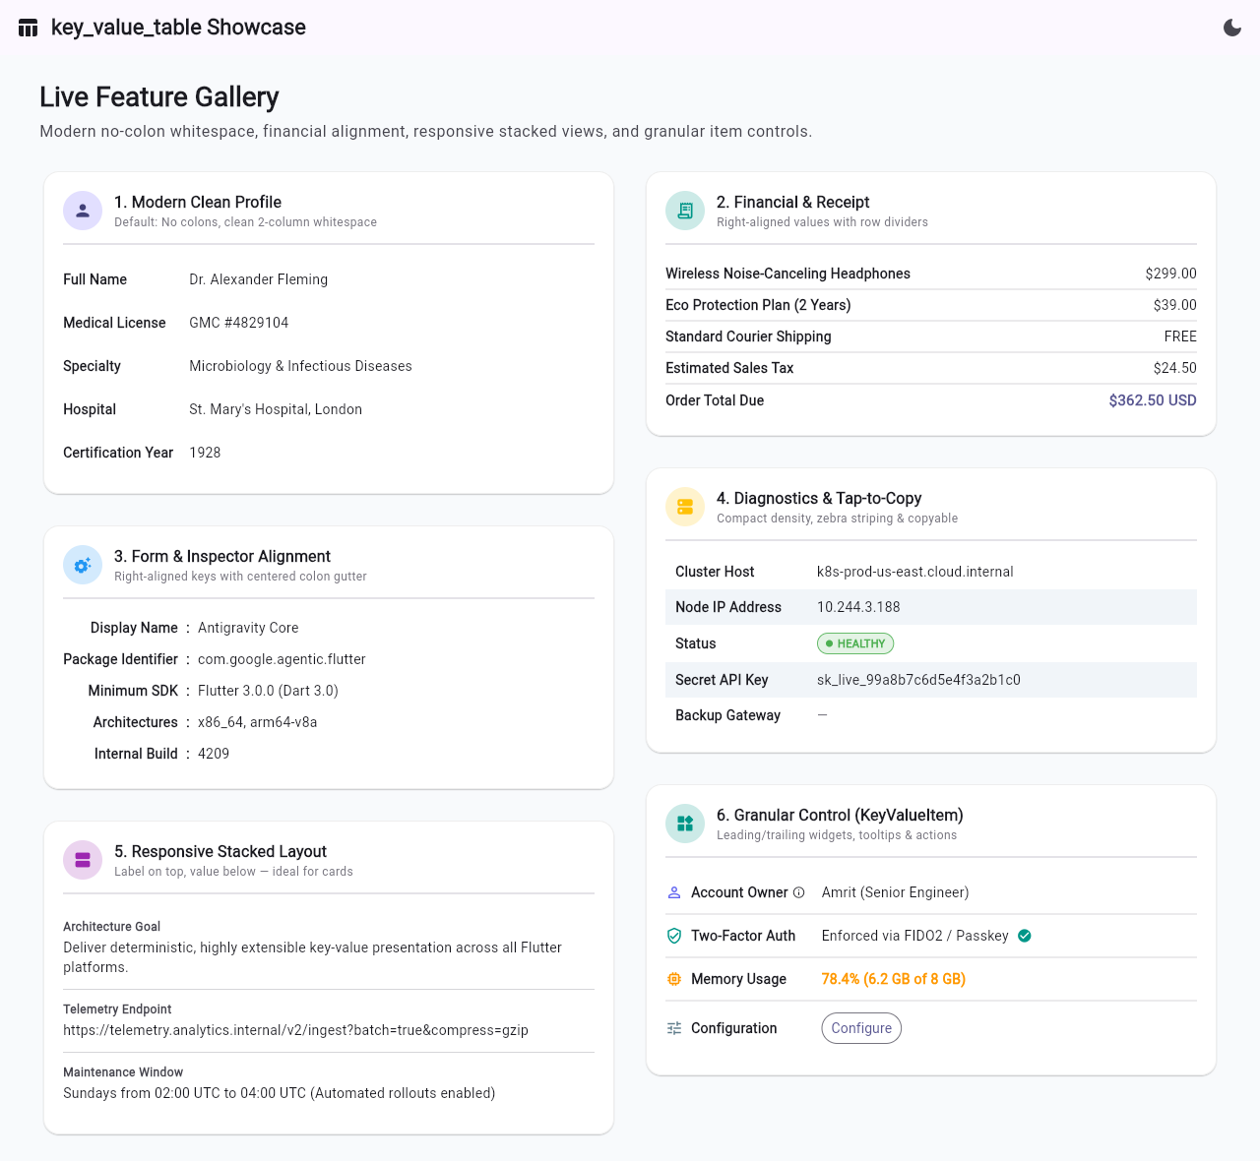Viewport: 1260px width, 1161px height.
Task: Select the name Dr. Alexander Fleming
Action: tap(258, 279)
